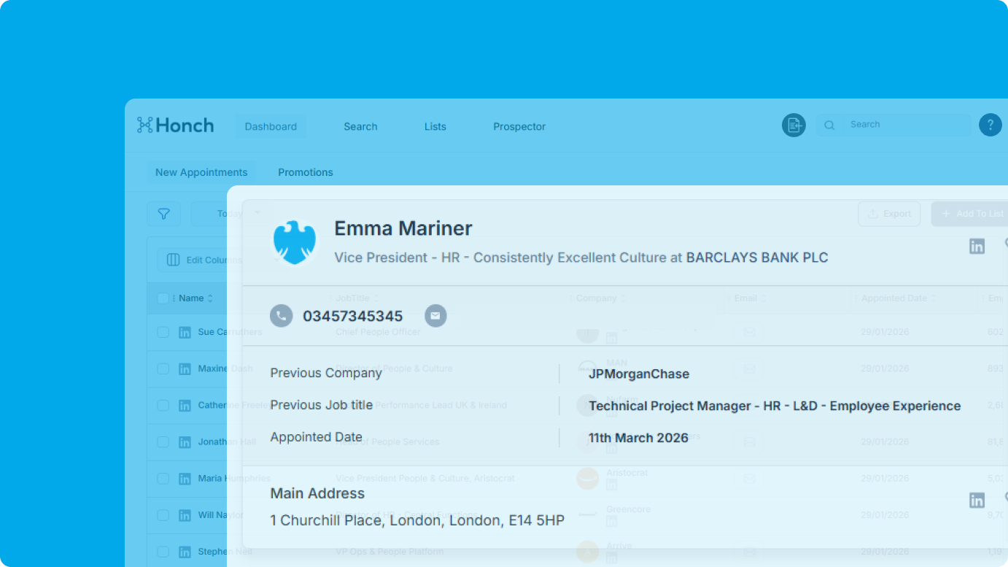Tick the checkbox for Catherine Freele
The image size is (1008, 567).
tap(163, 405)
